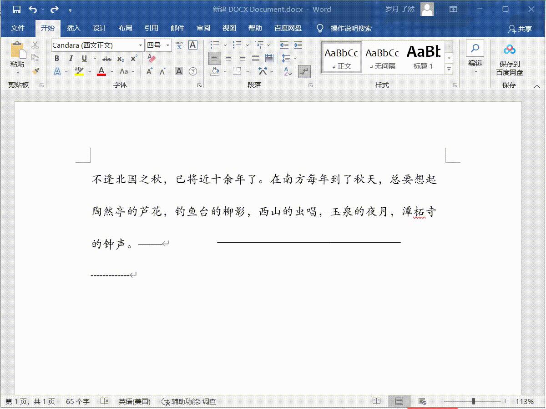Image resolution: width=546 pixels, height=409 pixels.
Task: Open the font size dropdown
Action: pyautogui.click(x=167, y=45)
